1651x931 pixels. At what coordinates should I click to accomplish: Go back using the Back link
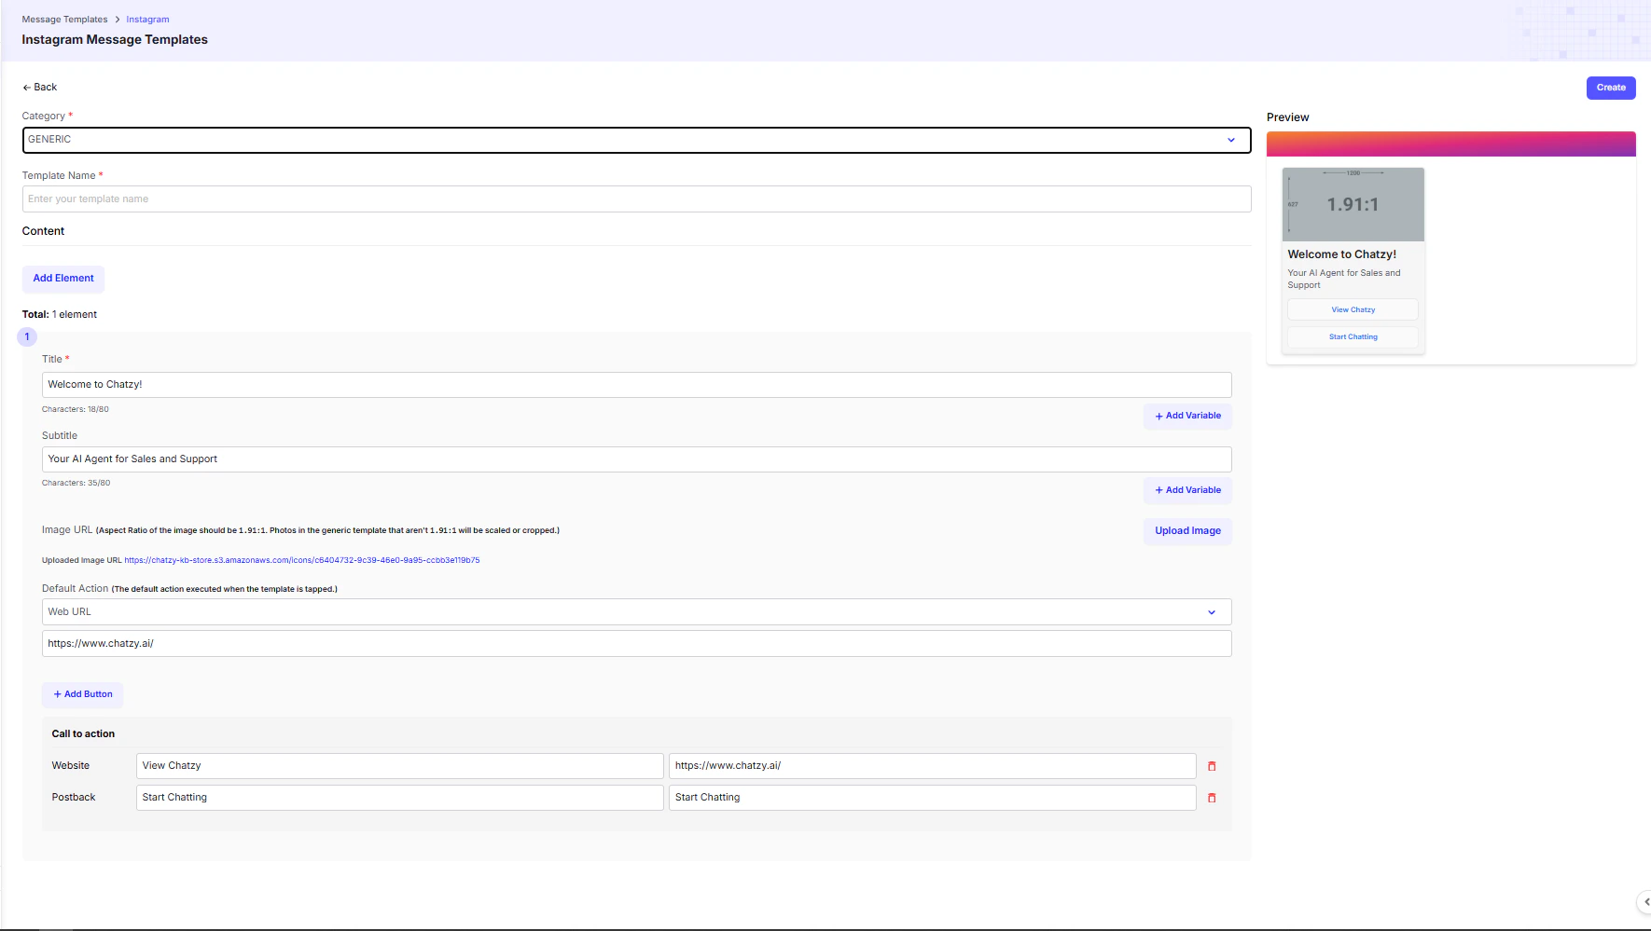pos(40,88)
